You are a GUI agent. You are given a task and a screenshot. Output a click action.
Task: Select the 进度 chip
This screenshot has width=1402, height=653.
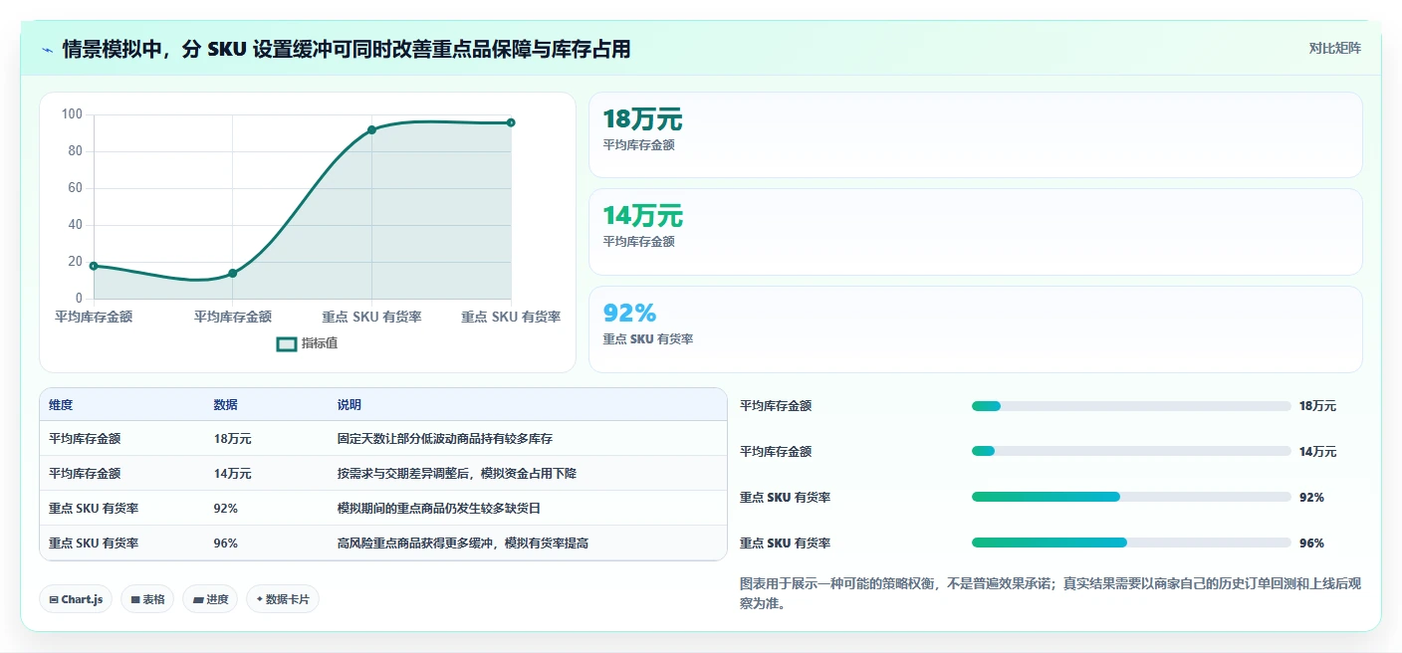[x=210, y=599]
